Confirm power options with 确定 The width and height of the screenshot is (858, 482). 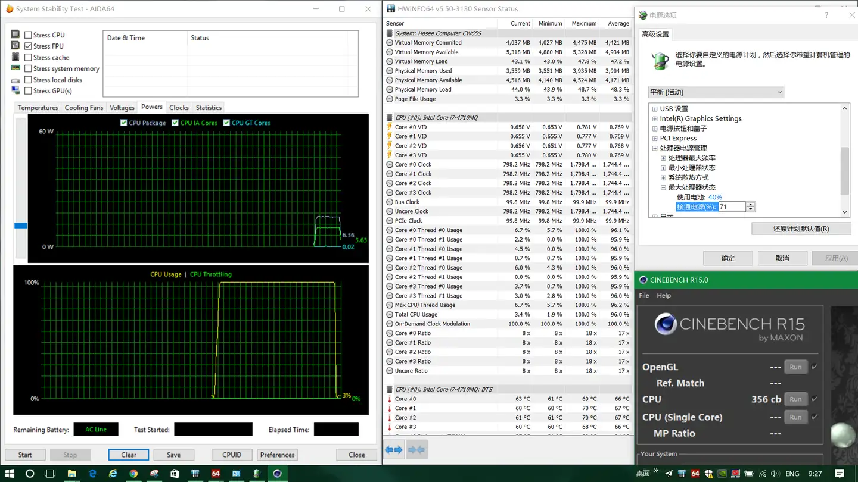coord(728,258)
